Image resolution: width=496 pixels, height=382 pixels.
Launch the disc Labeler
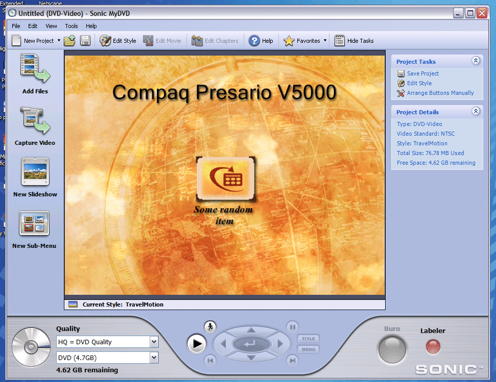(x=432, y=347)
